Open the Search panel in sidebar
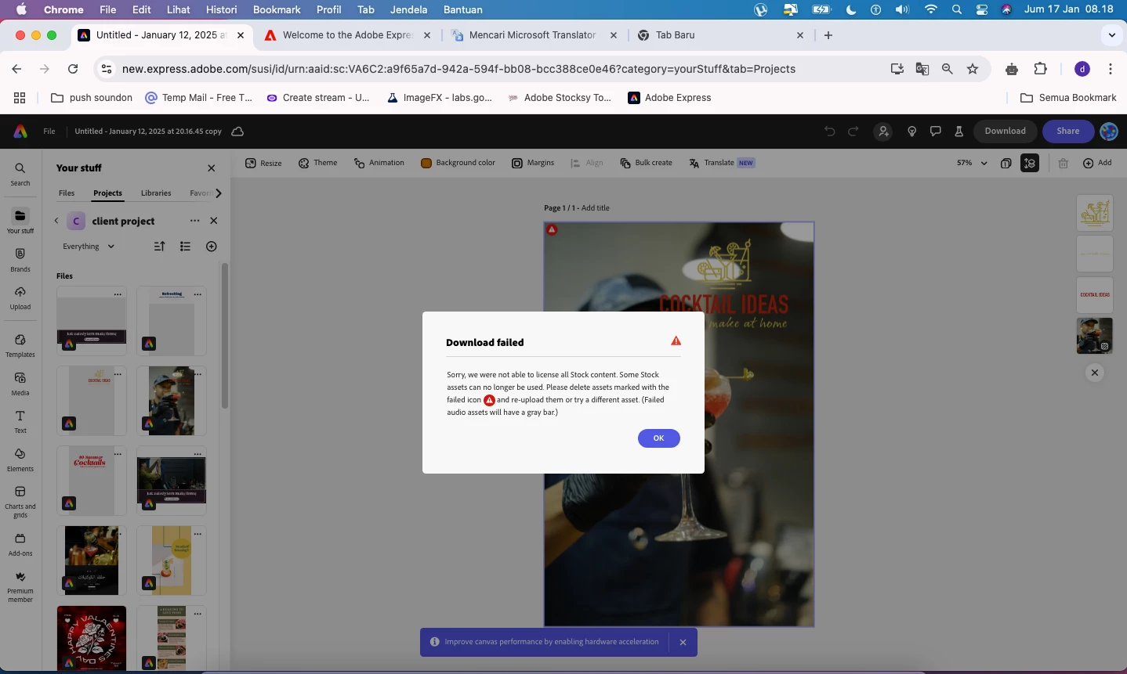The height and width of the screenshot is (674, 1127). pos(20,174)
